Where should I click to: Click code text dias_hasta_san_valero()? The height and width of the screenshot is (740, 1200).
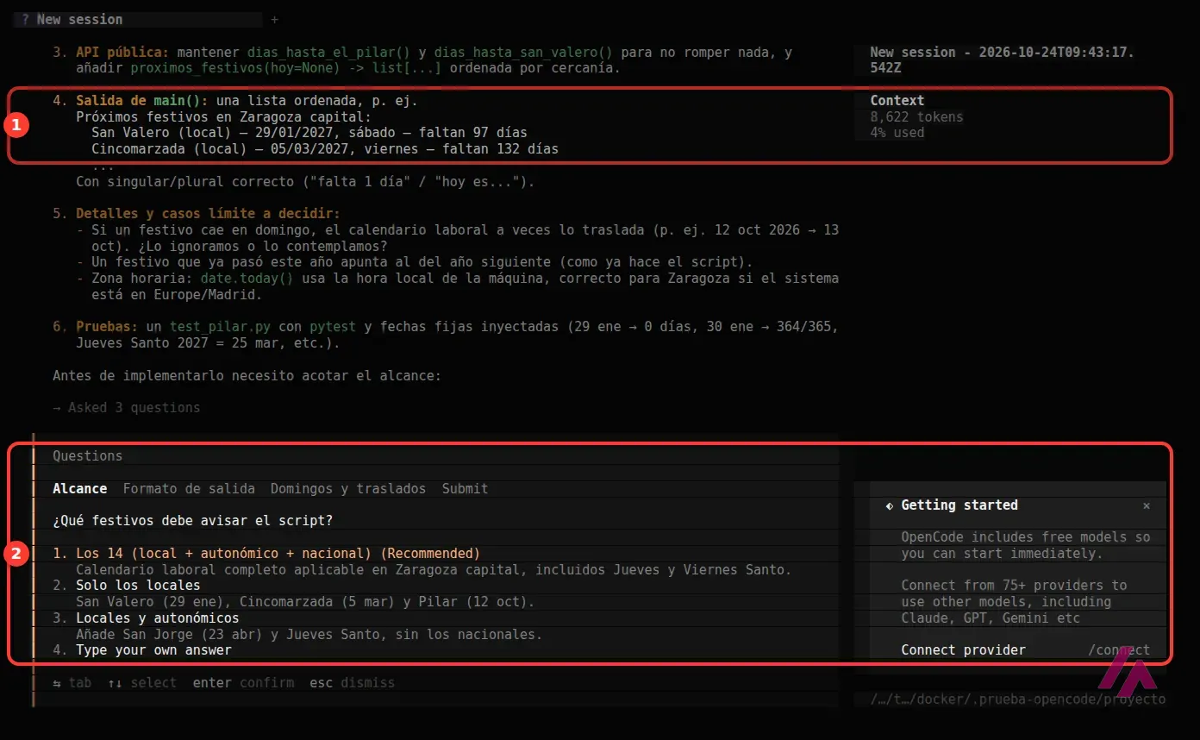coord(523,52)
